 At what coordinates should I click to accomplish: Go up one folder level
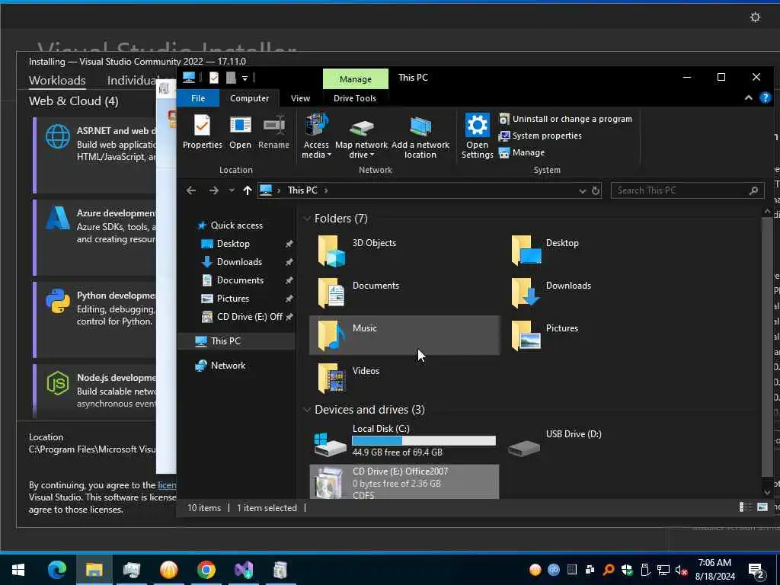tap(248, 190)
